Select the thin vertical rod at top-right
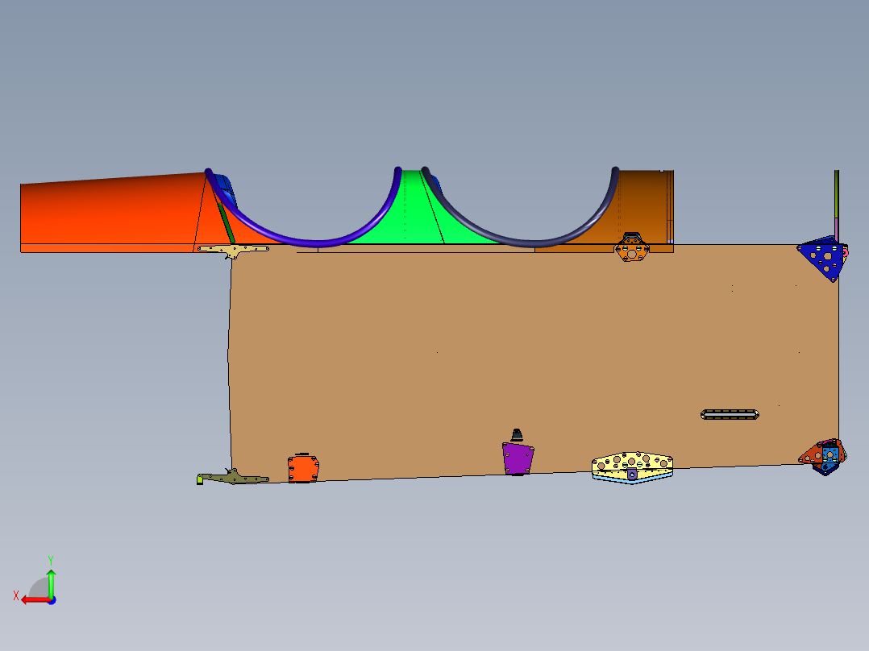 click(x=836, y=205)
